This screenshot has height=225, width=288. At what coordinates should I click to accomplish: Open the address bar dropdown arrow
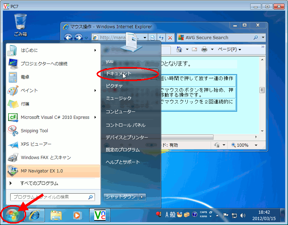pos(145,37)
